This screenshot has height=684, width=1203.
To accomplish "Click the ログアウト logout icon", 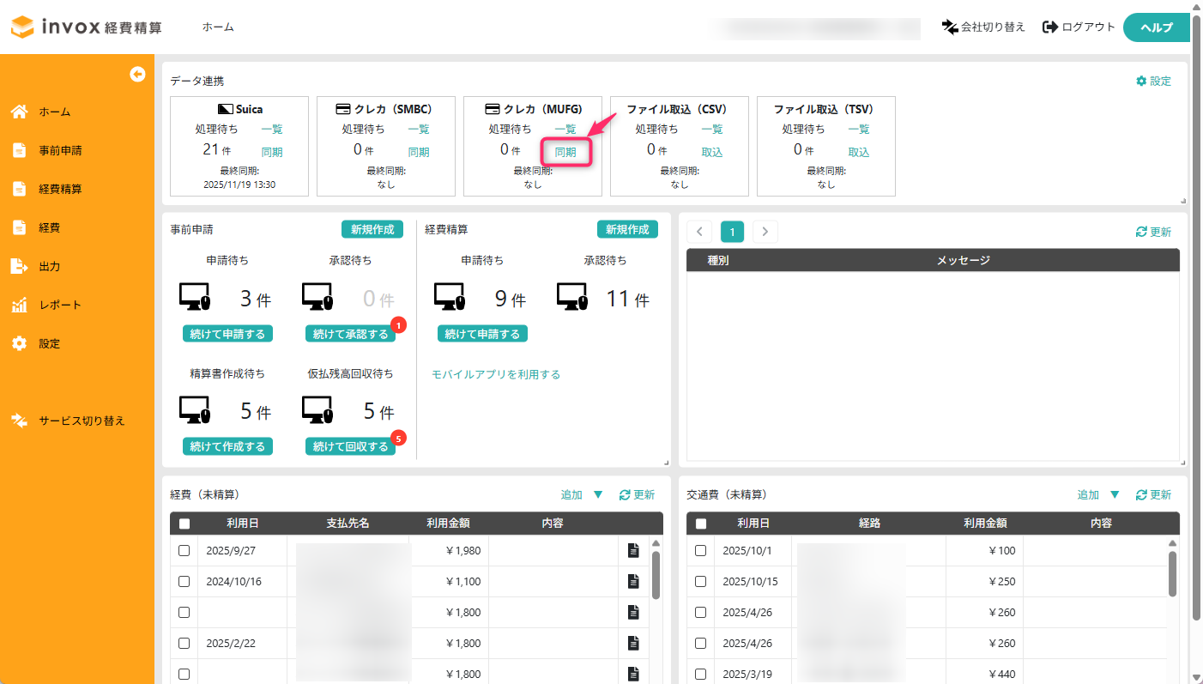I will [1050, 27].
